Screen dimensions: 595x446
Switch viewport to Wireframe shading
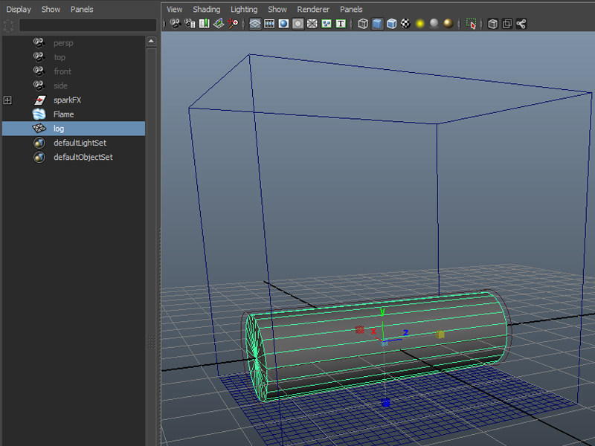pyautogui.click(x=363, y=24)
